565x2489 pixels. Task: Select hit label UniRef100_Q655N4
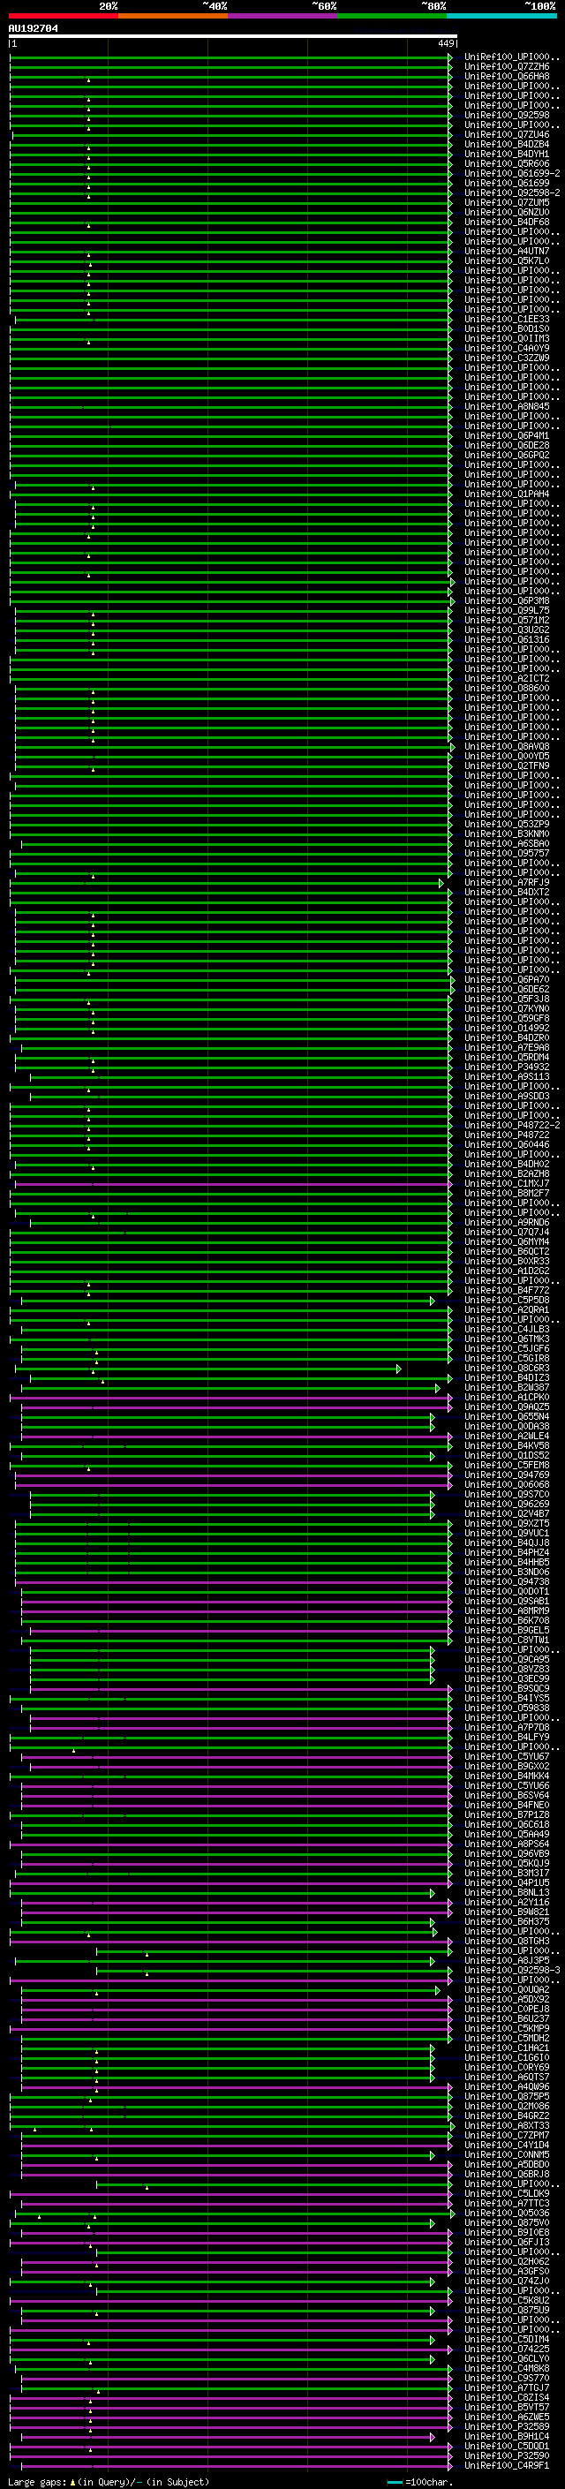tap(507, 1416)
